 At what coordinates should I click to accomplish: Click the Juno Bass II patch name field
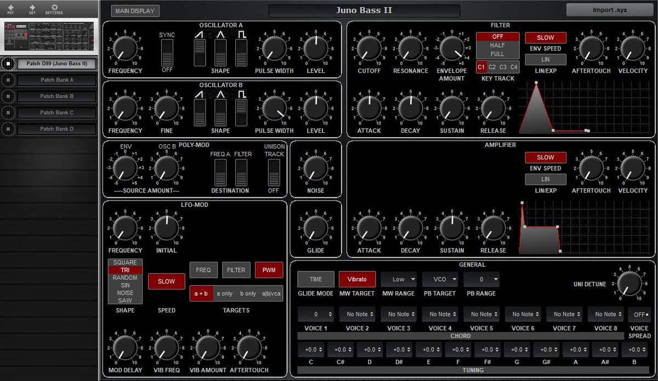coord(364,10)
